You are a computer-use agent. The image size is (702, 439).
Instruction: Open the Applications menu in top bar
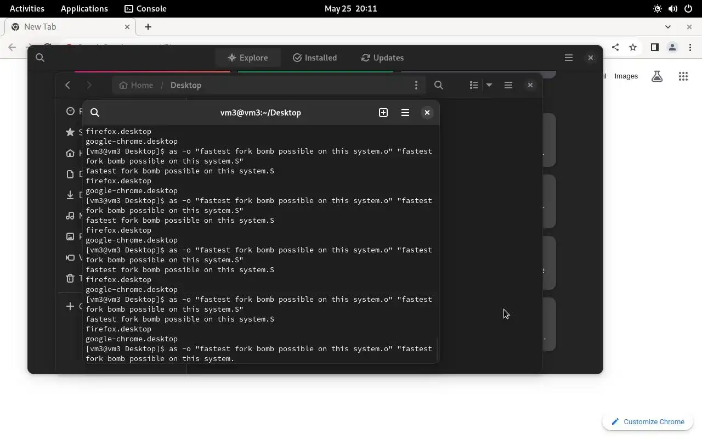pos(84,9)
